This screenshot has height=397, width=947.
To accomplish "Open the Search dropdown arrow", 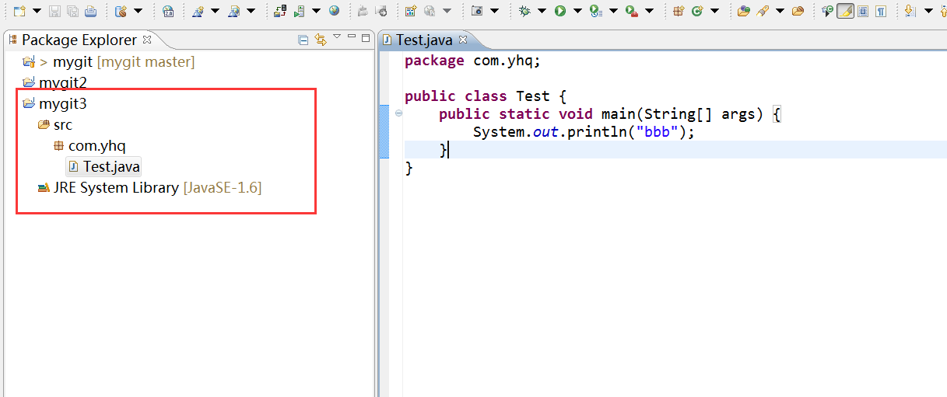I will pyautogui.click(x=780, y=11).
